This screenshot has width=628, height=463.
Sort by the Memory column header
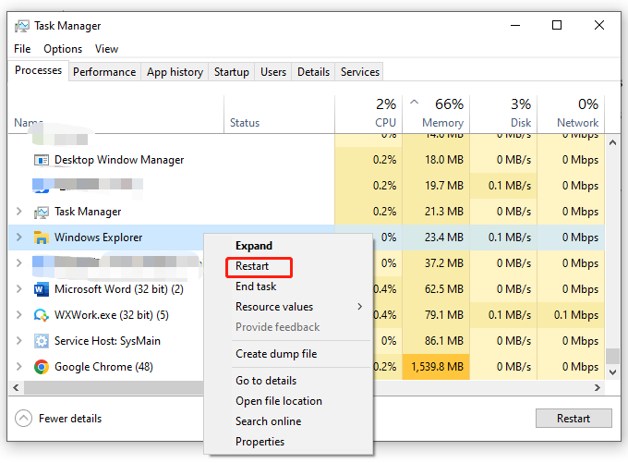[x=436, y=114]
